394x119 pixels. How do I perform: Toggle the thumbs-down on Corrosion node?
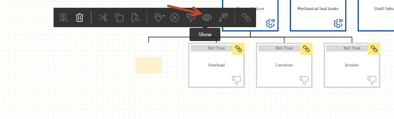pos(304,80)
